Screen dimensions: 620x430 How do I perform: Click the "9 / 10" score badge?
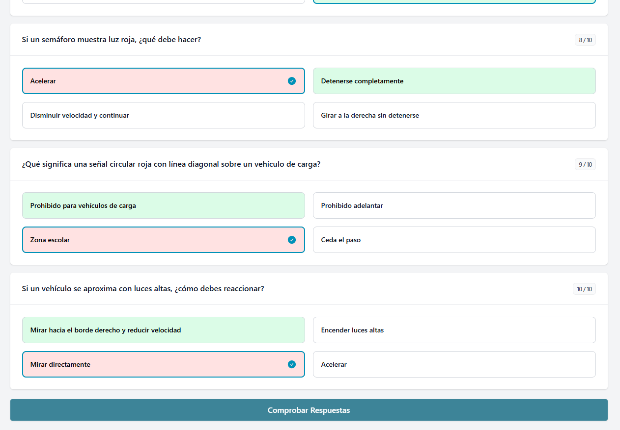(585, 164)
